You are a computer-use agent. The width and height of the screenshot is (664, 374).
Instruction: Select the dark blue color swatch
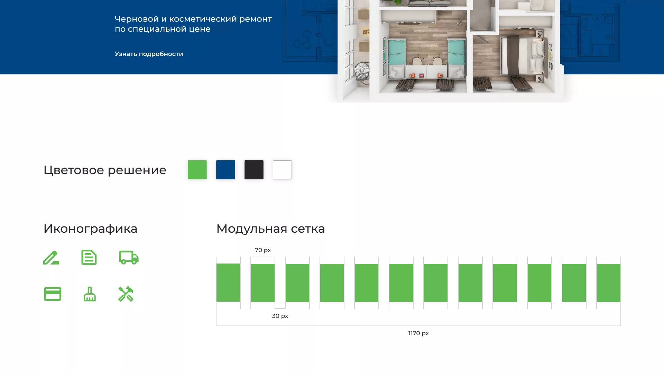tap(225, 170)
